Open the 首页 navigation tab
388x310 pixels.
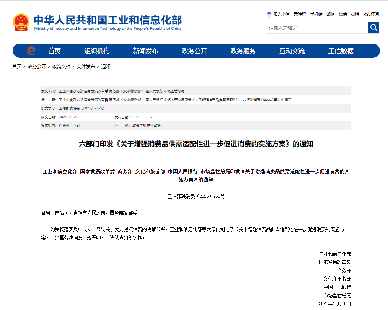pyautogui.click(x=54, y=51)
